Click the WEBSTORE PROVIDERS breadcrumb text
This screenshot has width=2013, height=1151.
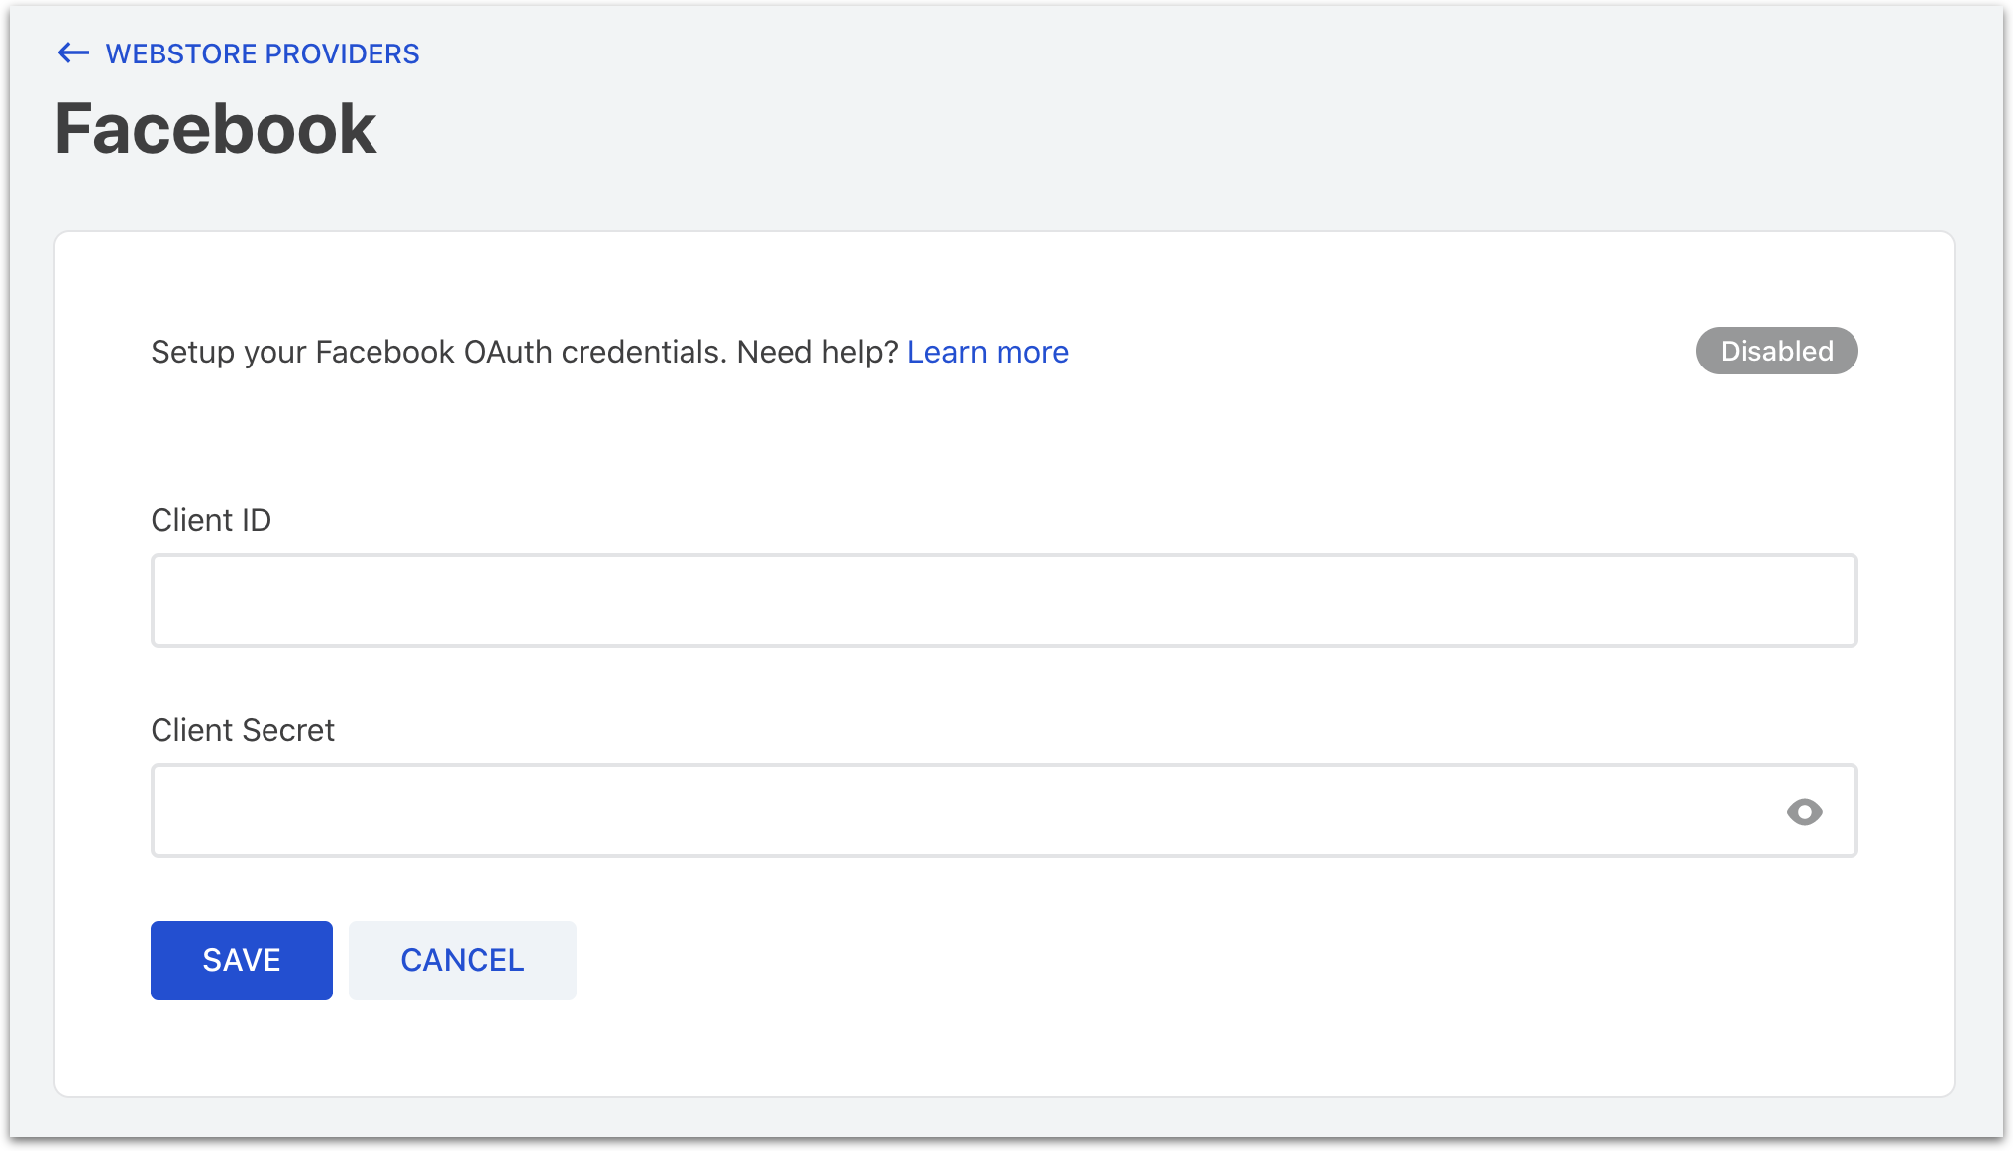tap(263, 53)
